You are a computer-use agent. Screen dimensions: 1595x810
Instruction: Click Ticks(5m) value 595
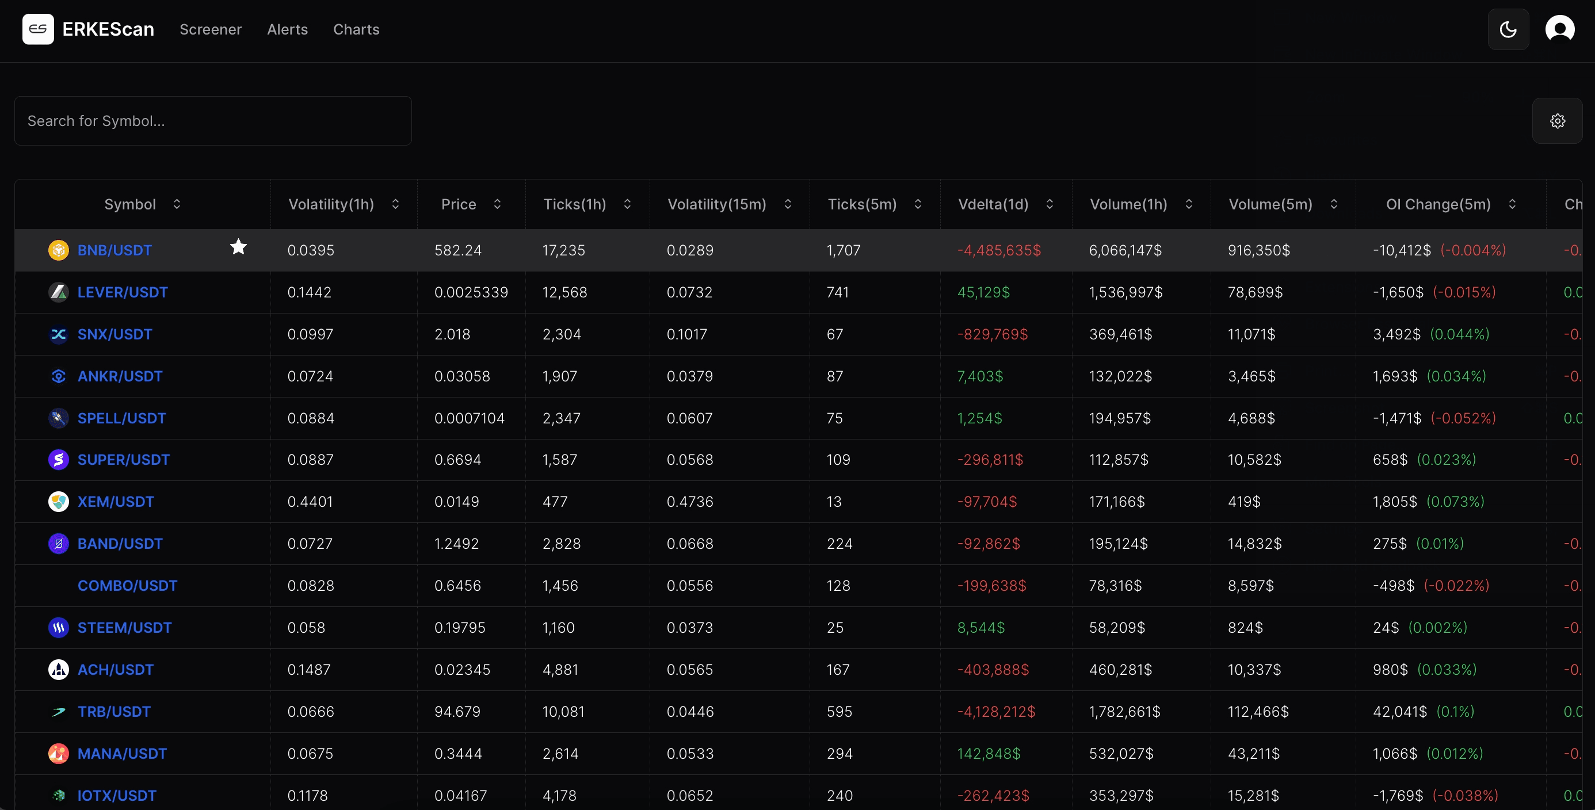pyautogui.click(x=840, y=712)
